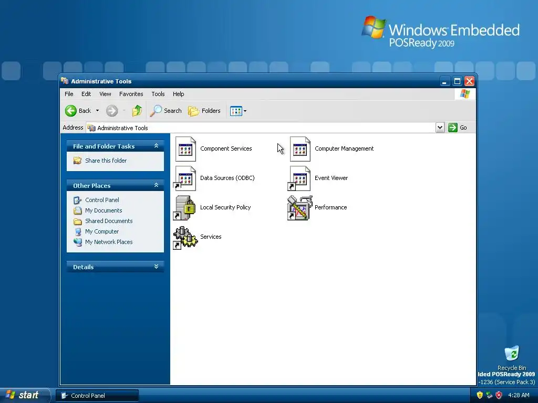Select the Component Services label text

pos(226,149)
